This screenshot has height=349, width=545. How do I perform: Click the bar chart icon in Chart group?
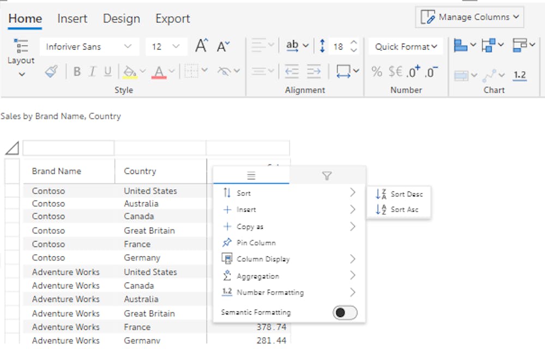[x=461, y=45]
